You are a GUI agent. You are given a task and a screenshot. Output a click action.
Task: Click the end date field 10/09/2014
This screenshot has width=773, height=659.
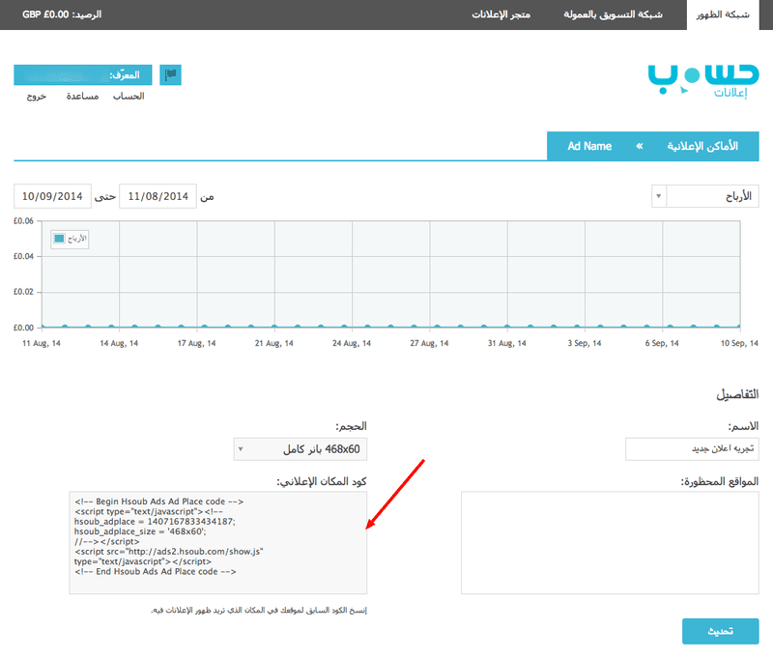[52, 196]
